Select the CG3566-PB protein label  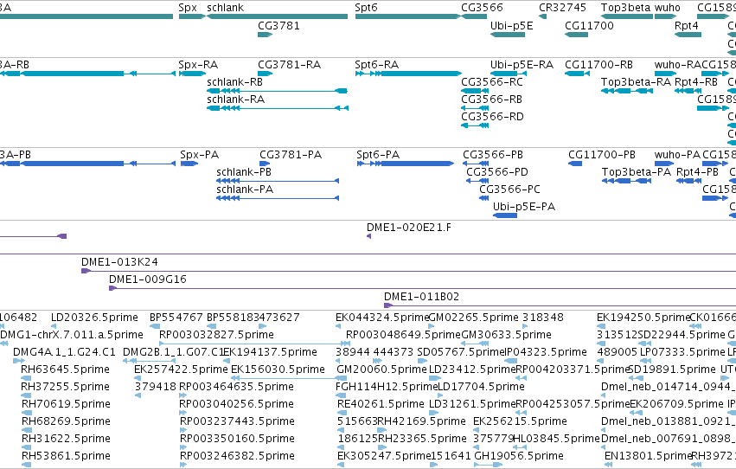pos(493,155)
